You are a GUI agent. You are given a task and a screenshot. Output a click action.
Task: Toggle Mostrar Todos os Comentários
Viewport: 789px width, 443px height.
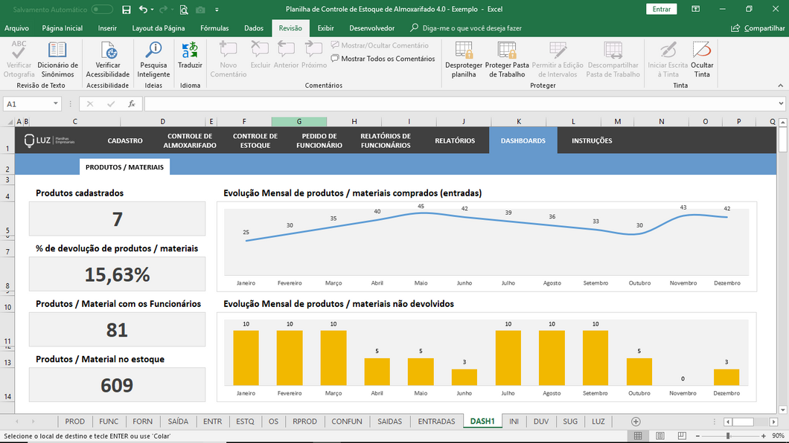383,59
